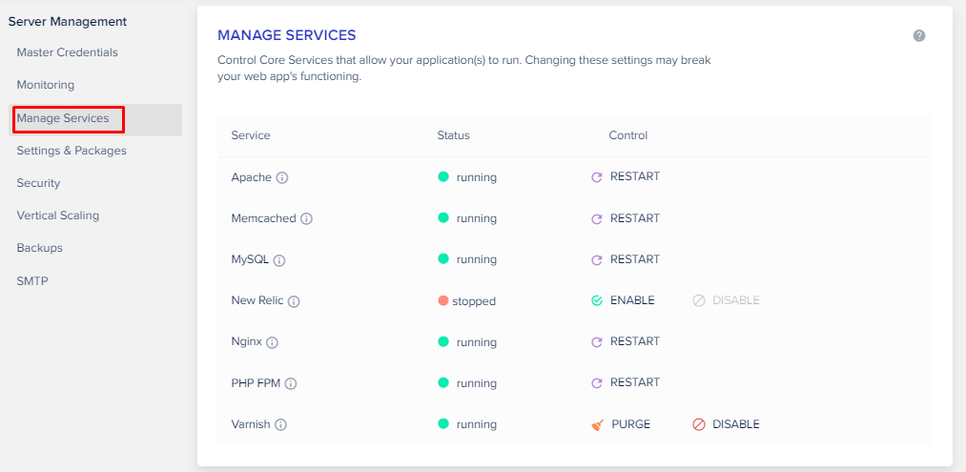Image resolution: width=966 pixels, height=472 pixels.
Task: Click the help question mark icon
Action: point(919,35)
